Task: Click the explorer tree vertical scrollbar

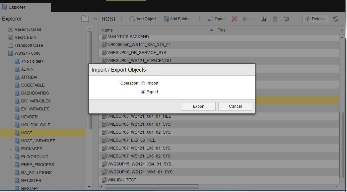Action: coord(89,80)
